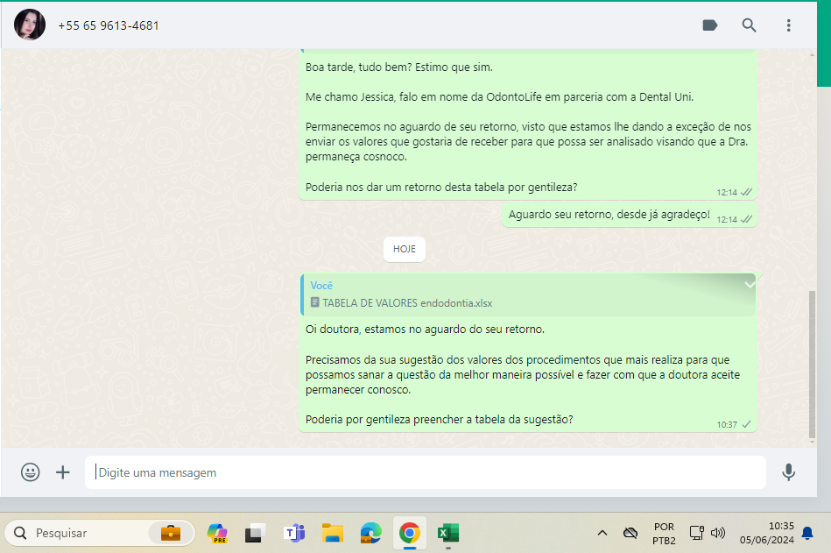Start voice message with microphone icon

click(x=788, y=472)
